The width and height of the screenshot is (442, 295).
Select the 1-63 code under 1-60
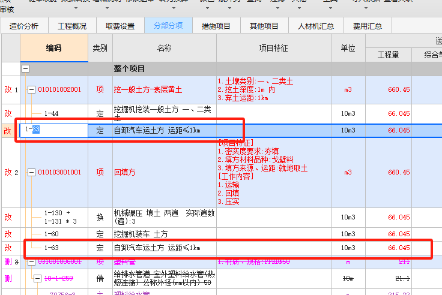pyautogui.click(x=51, y=248)
